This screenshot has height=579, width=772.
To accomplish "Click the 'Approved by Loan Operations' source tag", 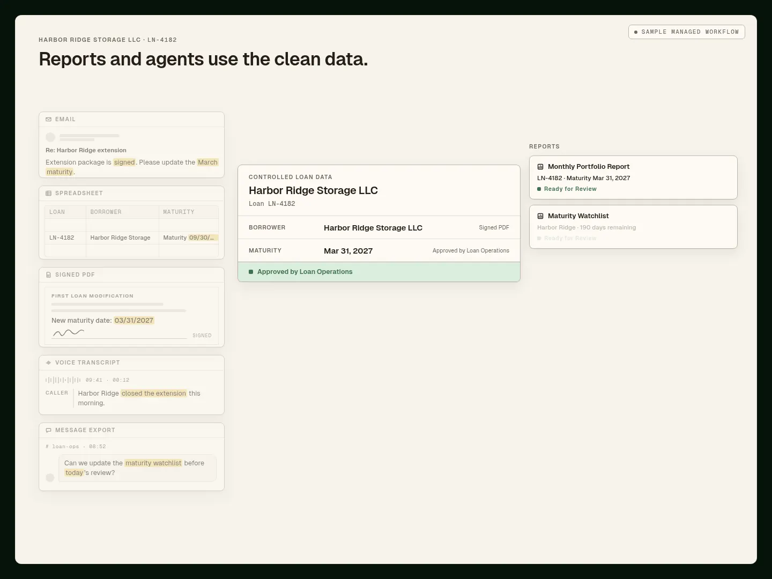I will pos(471,251).
